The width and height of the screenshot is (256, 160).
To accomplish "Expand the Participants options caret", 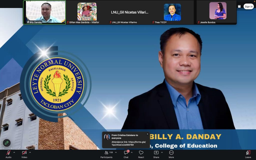I will coord(116,152).
